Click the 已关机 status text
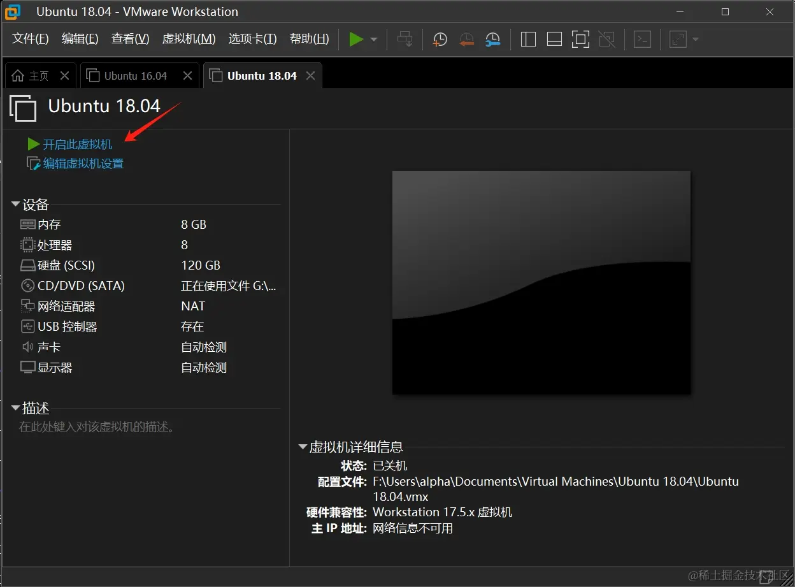The height and width of the screenshot is (587, 795). pyautogui.click(x=390, y=466)
